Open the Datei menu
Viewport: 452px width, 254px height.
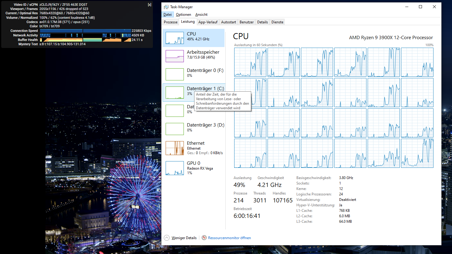pyautogui.click(x=167, y=15)
